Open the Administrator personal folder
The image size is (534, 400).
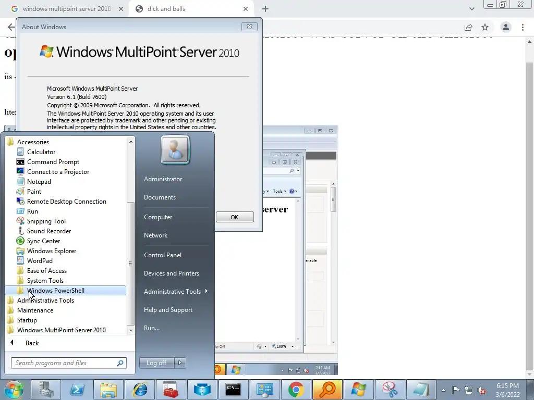(x=163, y=179)
